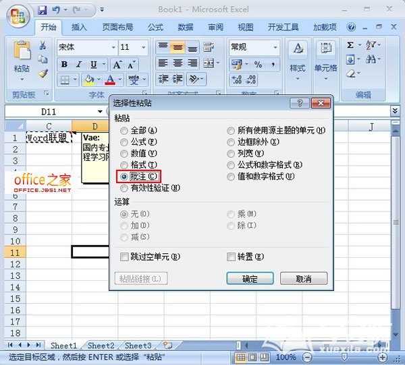Image resolution: width=405 pixels, height=365 pixels.
Task: Expand 粘贴 dropdown arrow under Paste
Action: pos(22,79)
